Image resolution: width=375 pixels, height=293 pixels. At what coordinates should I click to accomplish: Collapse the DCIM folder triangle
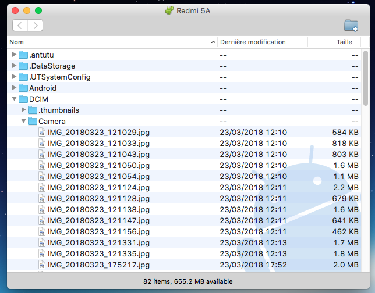[15, 99]
